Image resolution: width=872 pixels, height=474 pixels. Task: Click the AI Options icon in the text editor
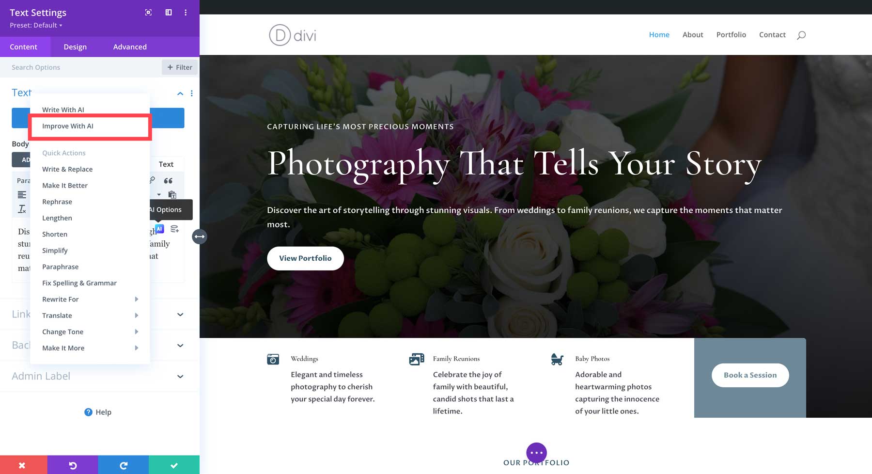(x=160, y=229)
